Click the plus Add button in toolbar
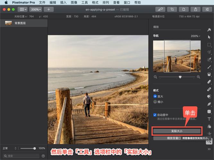The image size is (214, 160). [x=48, y=9]
